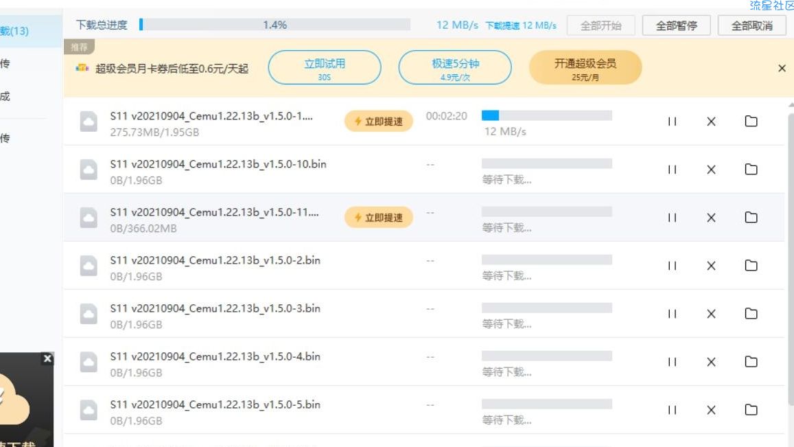This screenshot has height=447, width=794.
Task: Open folder for Cemu1.22.13b_v1.5.0-3.bin
Action: 751,313
